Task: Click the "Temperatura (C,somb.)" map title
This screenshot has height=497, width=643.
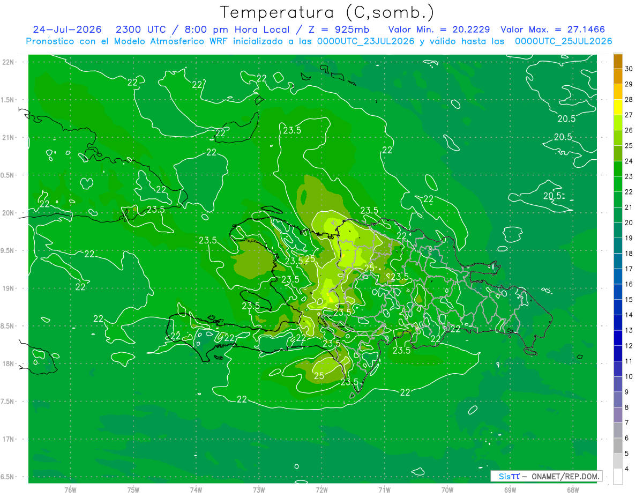Action: click(327, 12)
